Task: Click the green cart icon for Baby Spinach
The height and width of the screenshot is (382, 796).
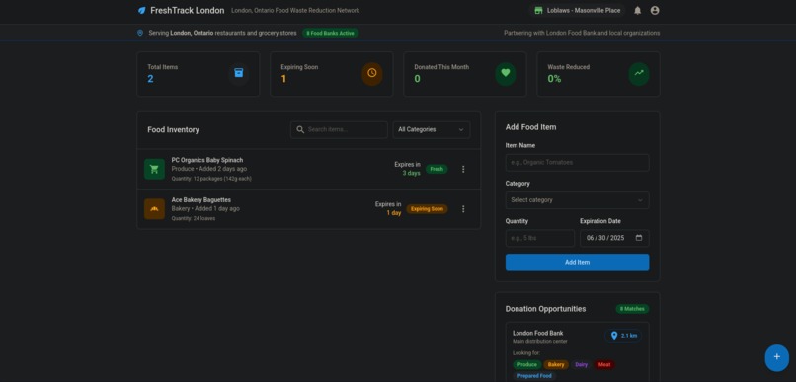Action: pos(154,169)
